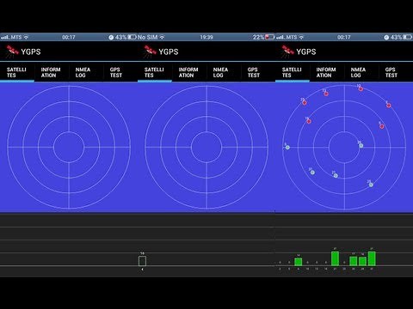The width and height of the screenshot is (413, 309).
Task: Select the white satellite at the far left of horizontal axis
Action: [287, 148]
